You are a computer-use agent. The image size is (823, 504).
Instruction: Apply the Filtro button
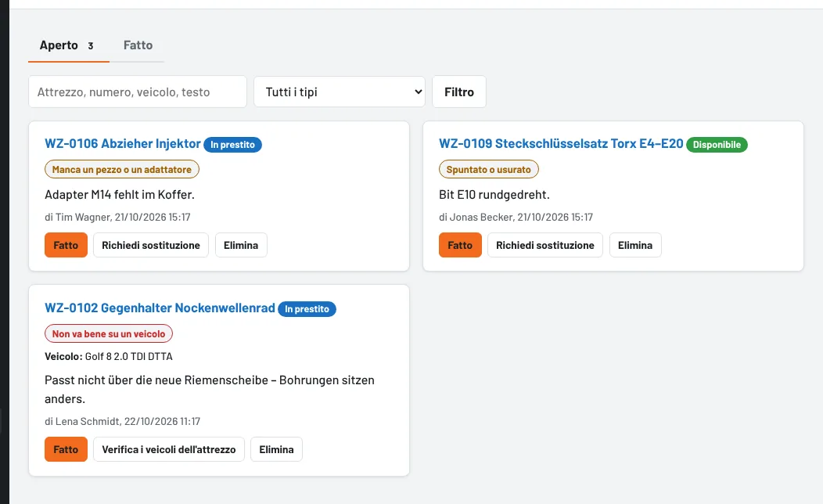click(459, 92)
